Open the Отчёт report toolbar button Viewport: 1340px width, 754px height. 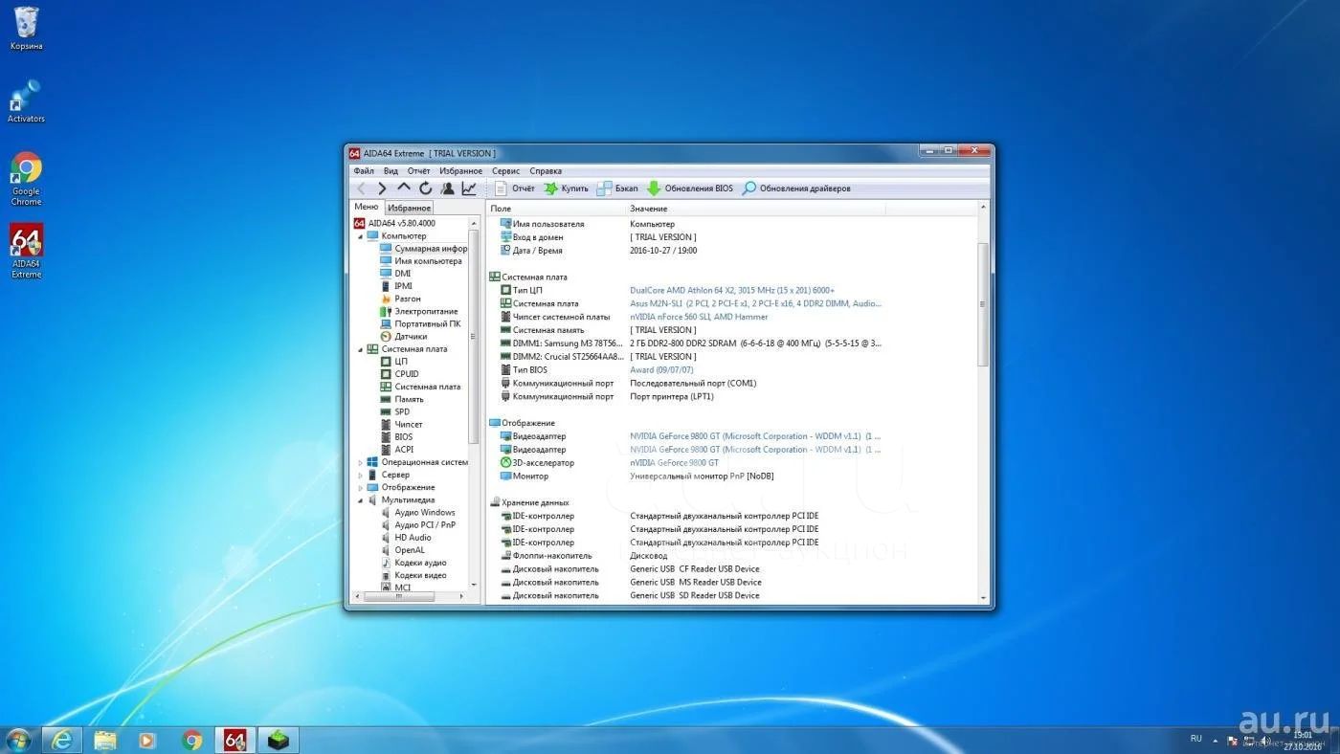coord(515,188)
